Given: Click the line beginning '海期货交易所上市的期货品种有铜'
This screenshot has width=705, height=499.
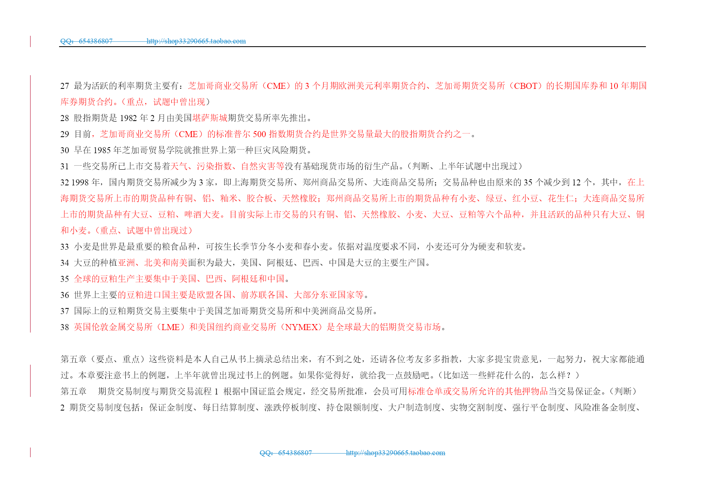Looking at the screenshot, I should (x=352, y=198).
